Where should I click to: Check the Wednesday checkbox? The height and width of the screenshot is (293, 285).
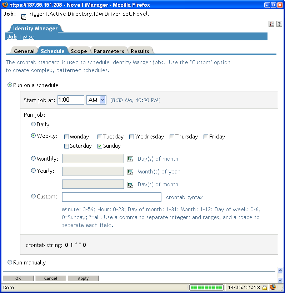coord(132,137)
